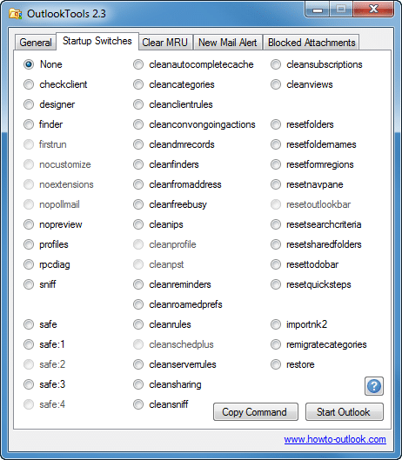This screenshot has height=460, width=402.
Task: Click the Start Outlook button
Action: point(344,412)
